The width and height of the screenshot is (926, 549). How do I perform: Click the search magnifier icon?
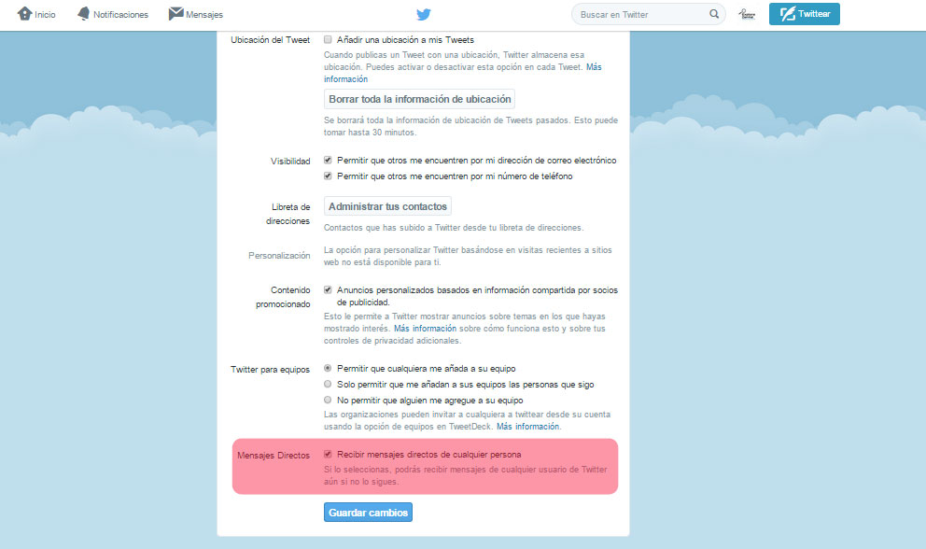point(714,14)
